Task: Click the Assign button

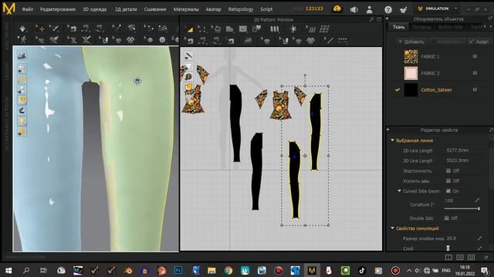Action: pos(479,42)
